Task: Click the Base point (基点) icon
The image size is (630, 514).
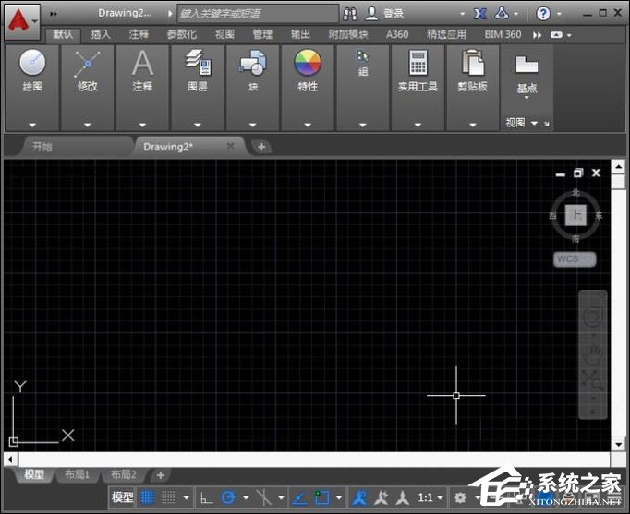Action: [527, 65]
